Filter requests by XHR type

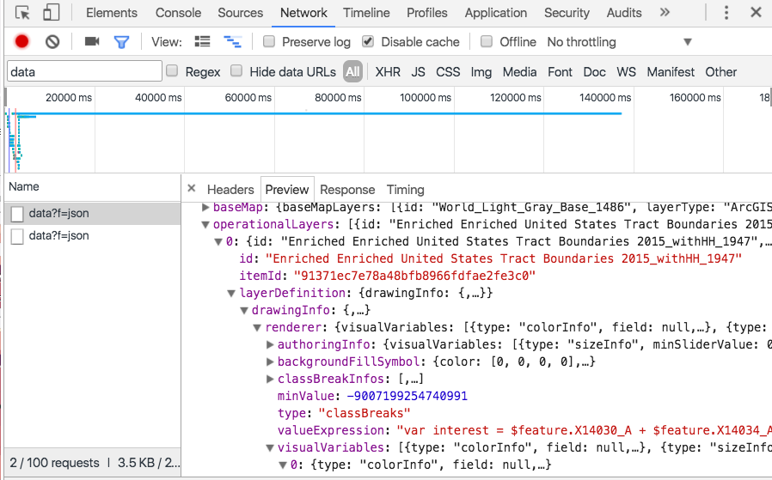click(388, 72)
